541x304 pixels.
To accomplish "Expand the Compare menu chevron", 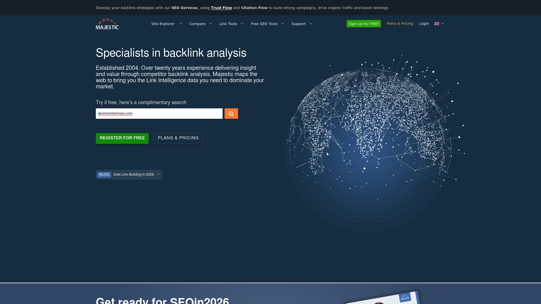I will point(211,24).
